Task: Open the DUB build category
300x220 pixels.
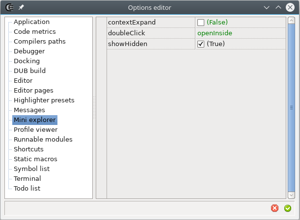Action: [x=29, y=71]
